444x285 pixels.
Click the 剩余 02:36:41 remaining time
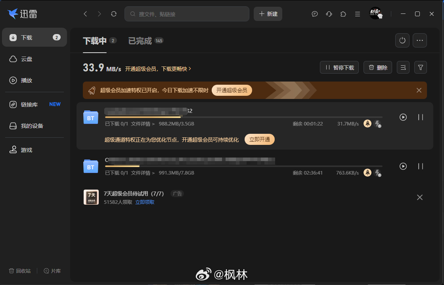pos(308,173)
